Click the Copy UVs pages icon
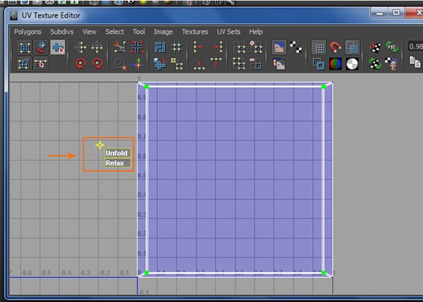 pyautogui.click(x=415, y=62)
